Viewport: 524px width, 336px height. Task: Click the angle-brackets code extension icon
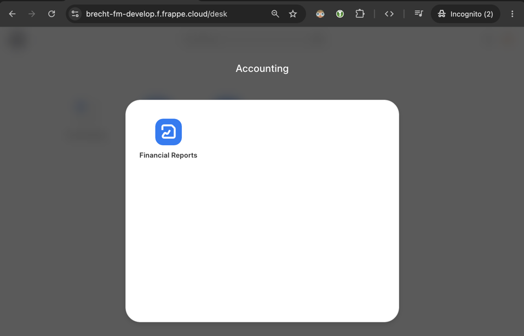[389, 14]
